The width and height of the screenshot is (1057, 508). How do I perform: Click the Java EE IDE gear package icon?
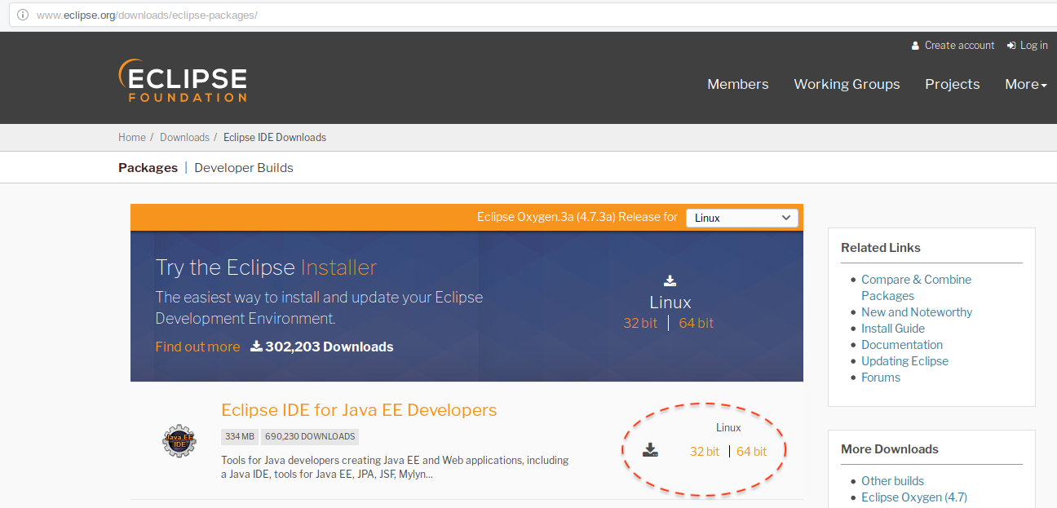pyautogui.click(x=179, y=441)
